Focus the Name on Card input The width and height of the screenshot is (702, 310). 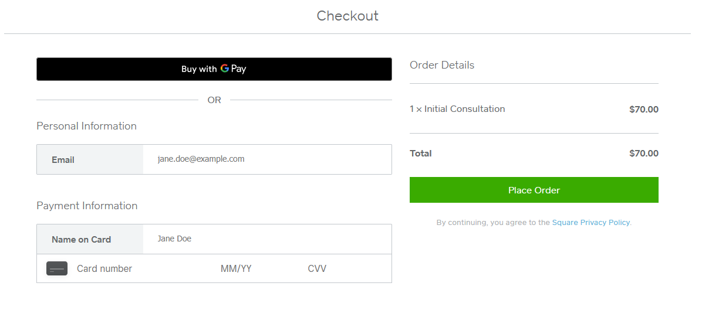(x=267, y=239)
